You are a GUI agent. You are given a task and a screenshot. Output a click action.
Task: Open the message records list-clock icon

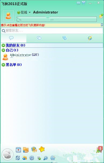[x=39, y=158]
